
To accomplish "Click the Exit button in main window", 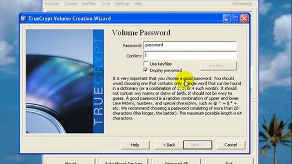I will click(x=229, y=161).
